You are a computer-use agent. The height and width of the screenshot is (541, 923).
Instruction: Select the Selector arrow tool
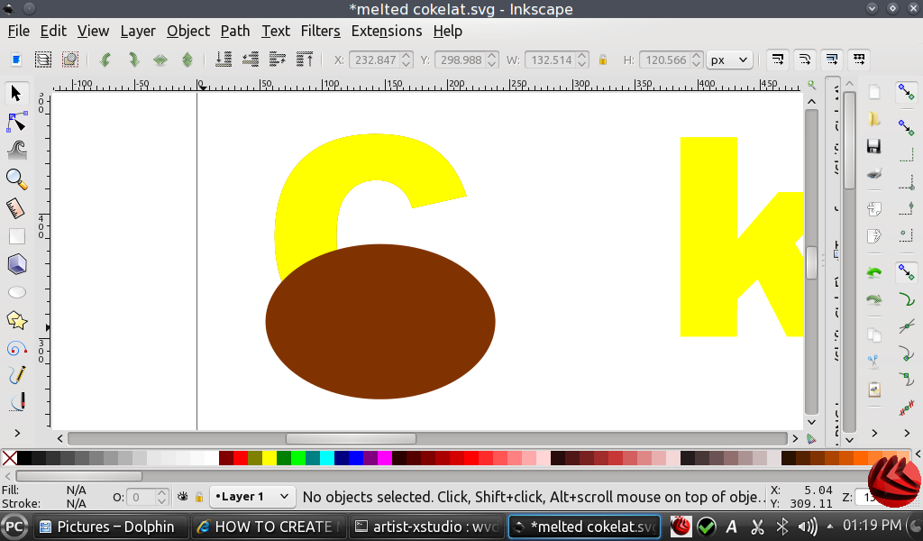click(16, 94)
